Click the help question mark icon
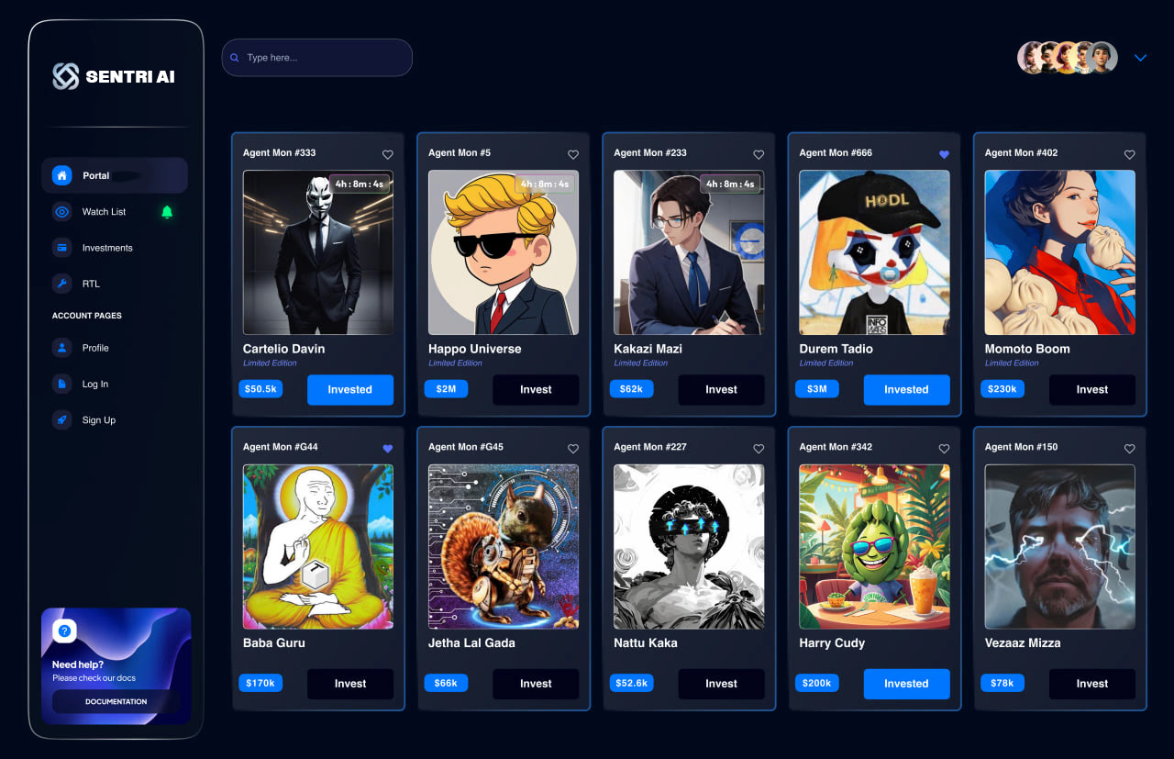Screen dimensions: 1174x759 64,631
